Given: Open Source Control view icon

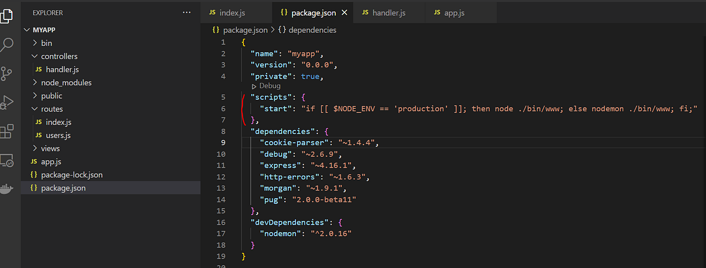Looking at the screenshot, I should pos(6,73).
